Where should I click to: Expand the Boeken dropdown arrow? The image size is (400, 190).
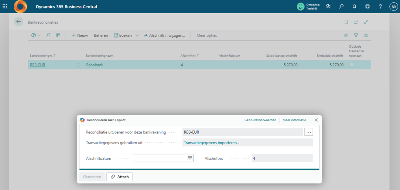(137, 36)
